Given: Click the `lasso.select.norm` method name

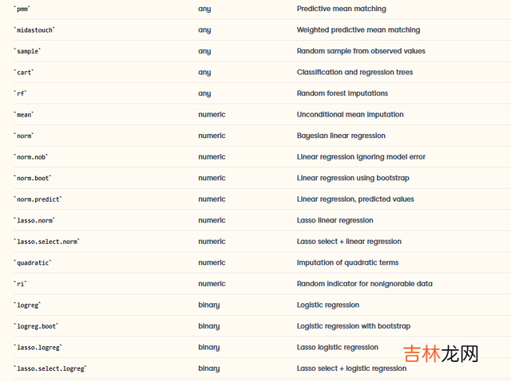Looking at the screenshot, I should pos(46,242).
